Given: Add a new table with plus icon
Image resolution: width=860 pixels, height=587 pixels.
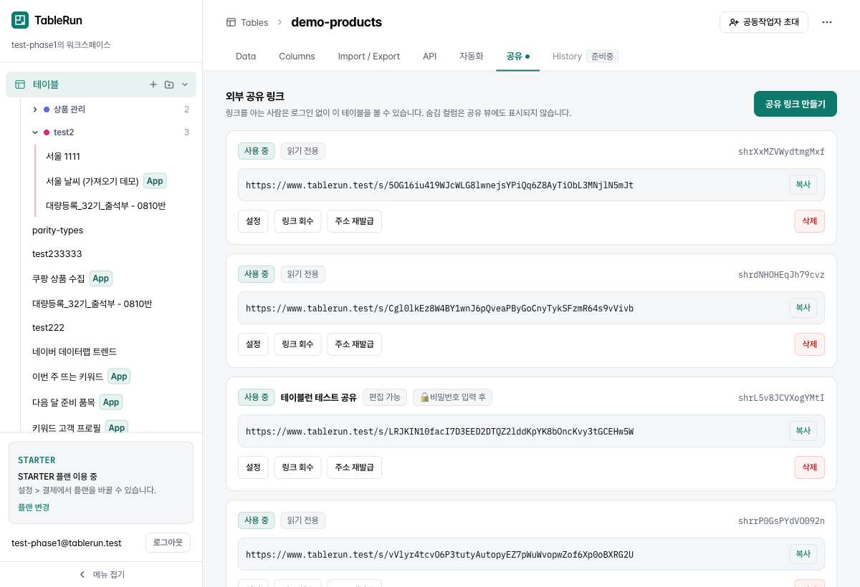Looking at the screenshot, I should click(153, 84).
